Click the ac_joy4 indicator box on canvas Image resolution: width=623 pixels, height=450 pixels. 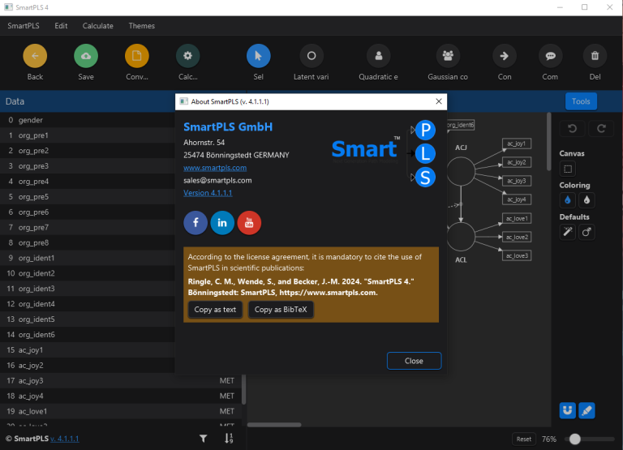pyautogui.click(x=517, y=199)
